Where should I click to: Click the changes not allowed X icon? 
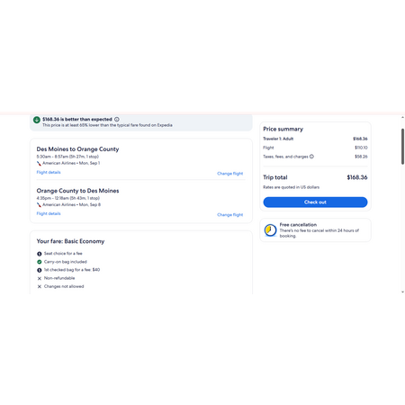tap(40, 286)
